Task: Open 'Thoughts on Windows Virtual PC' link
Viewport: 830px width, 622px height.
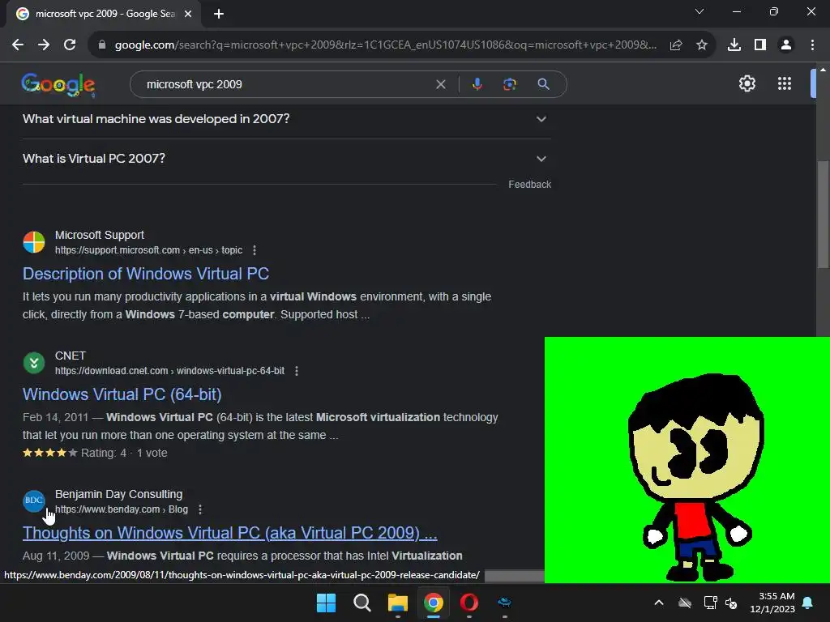Action: 229,533
